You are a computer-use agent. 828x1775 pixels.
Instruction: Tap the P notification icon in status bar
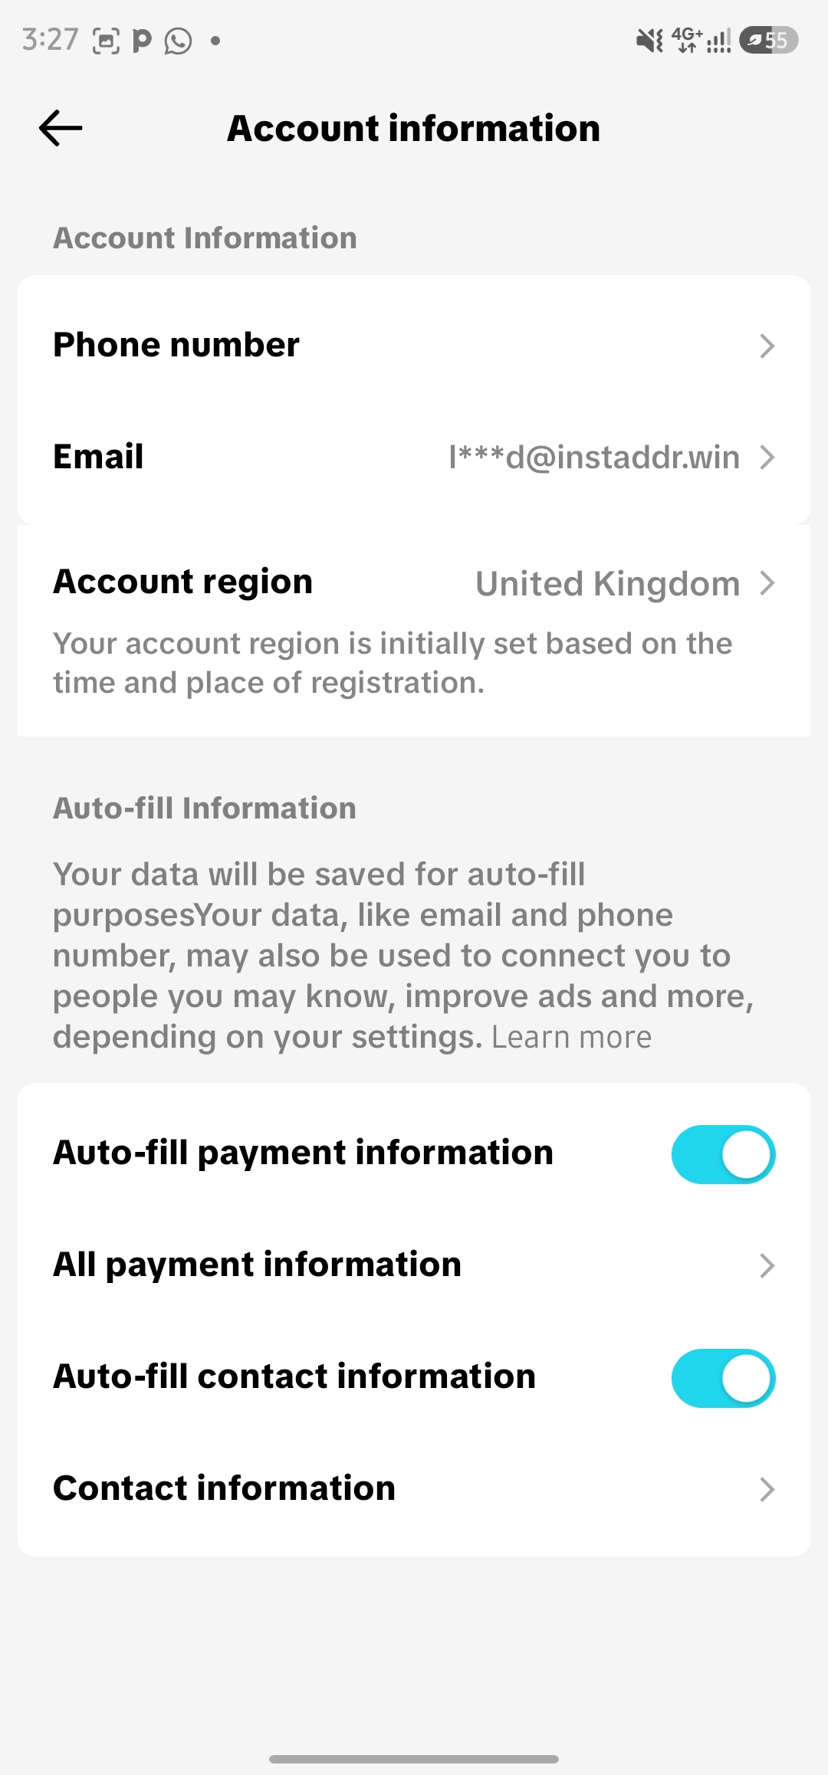pos(142,41)
